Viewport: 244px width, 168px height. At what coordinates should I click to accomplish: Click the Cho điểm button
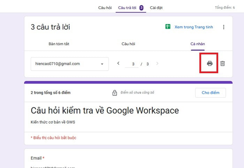point(210,93)
